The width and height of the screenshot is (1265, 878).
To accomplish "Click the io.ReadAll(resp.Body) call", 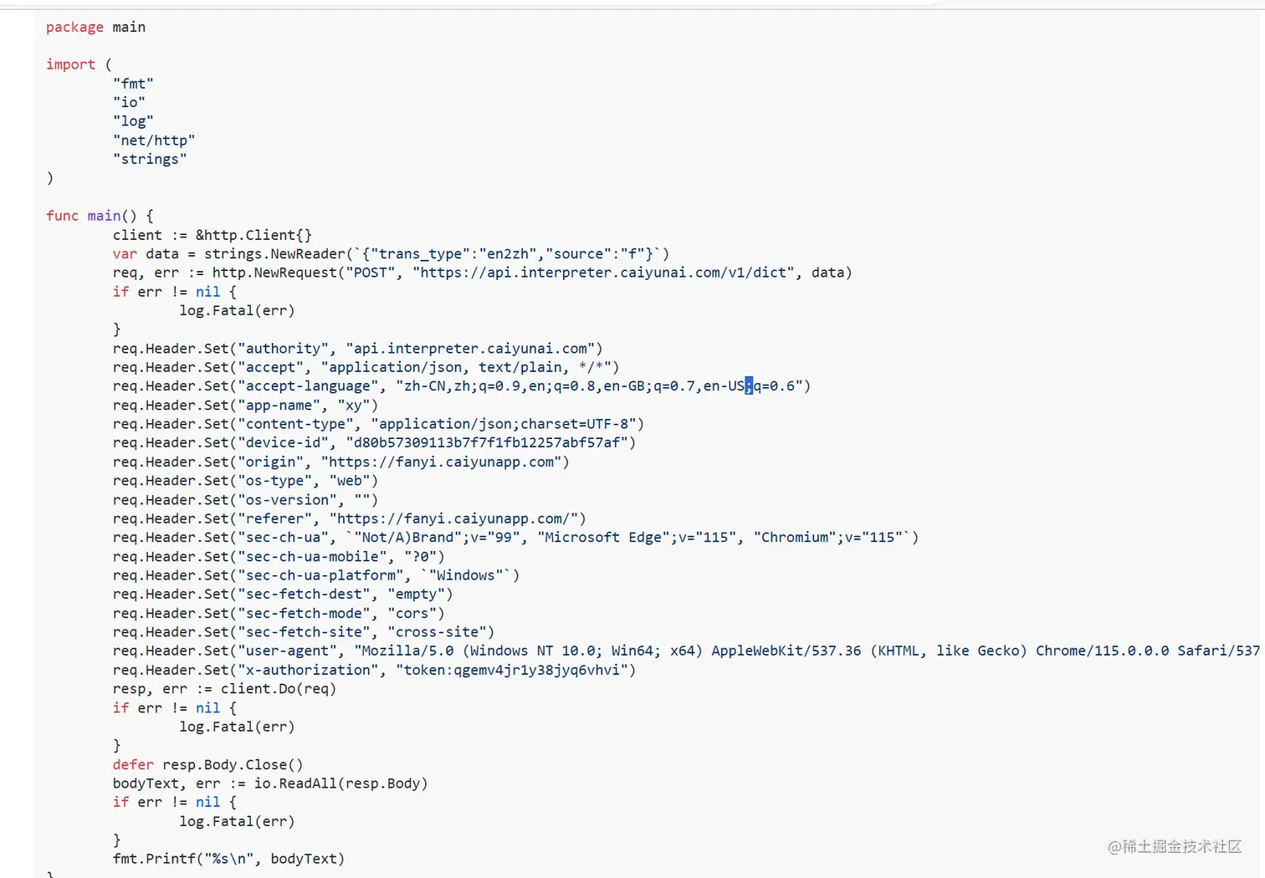I will tap(341, 784).
